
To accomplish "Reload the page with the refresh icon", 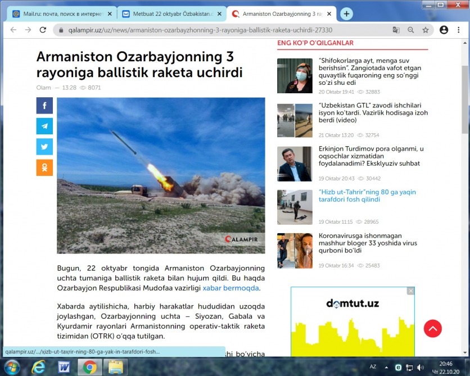I will click(43, 30).
